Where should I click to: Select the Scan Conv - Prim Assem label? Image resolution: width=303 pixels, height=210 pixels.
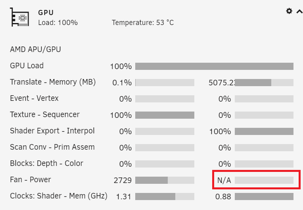pos(52,147)
